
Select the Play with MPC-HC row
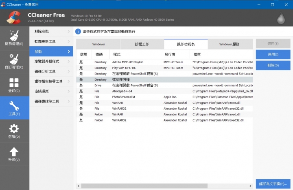point(164,68)
